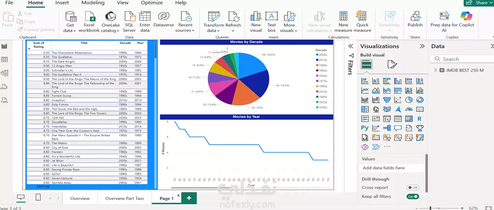Open the Overview page tab

[80, 198]
